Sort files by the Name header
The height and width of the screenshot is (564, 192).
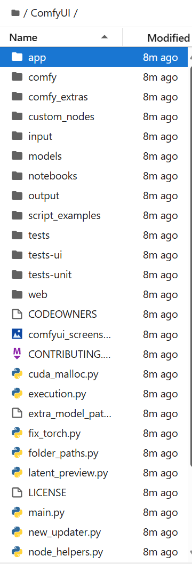click(x=23, y=37)
